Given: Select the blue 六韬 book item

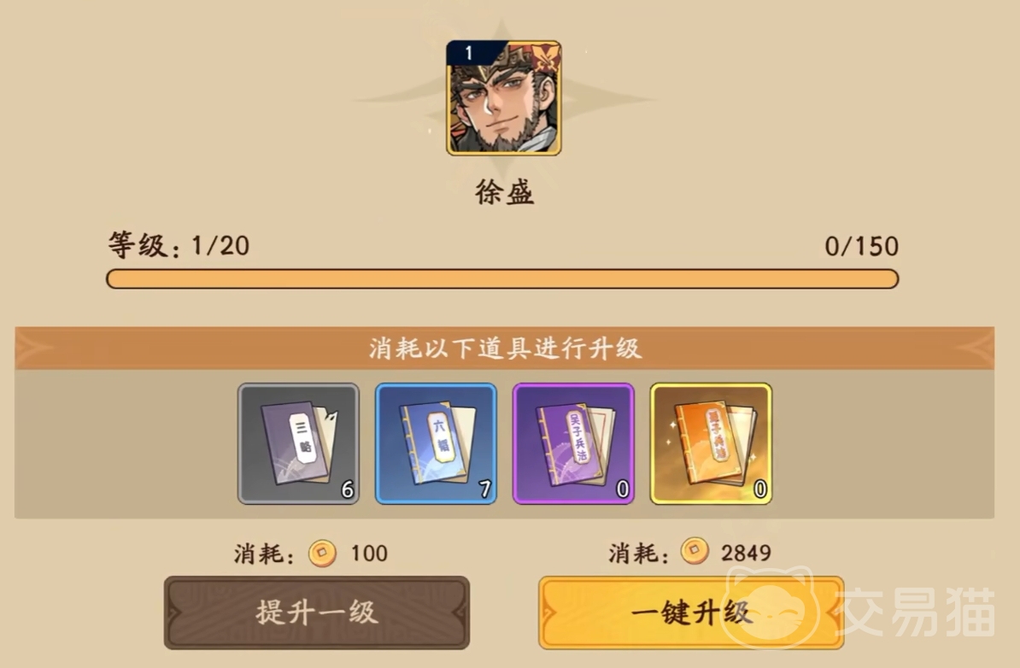Looking at the screenshot, I should 436,443.
